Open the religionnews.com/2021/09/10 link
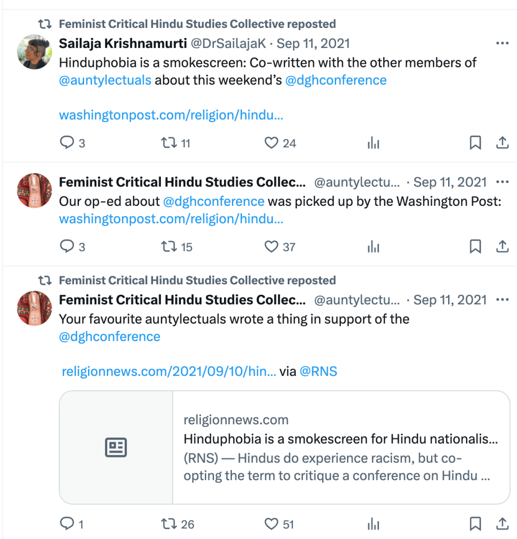 point(169,372)
